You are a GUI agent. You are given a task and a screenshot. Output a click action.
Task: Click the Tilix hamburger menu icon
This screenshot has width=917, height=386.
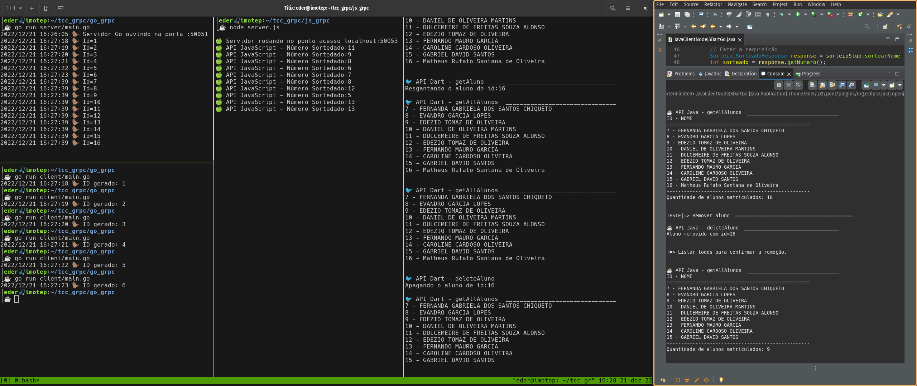pyautogui.click(x=628, y=8)
